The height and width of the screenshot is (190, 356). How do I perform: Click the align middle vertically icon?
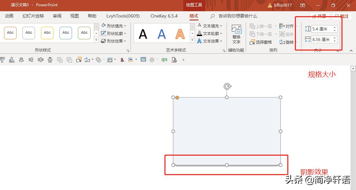(31, 60)
